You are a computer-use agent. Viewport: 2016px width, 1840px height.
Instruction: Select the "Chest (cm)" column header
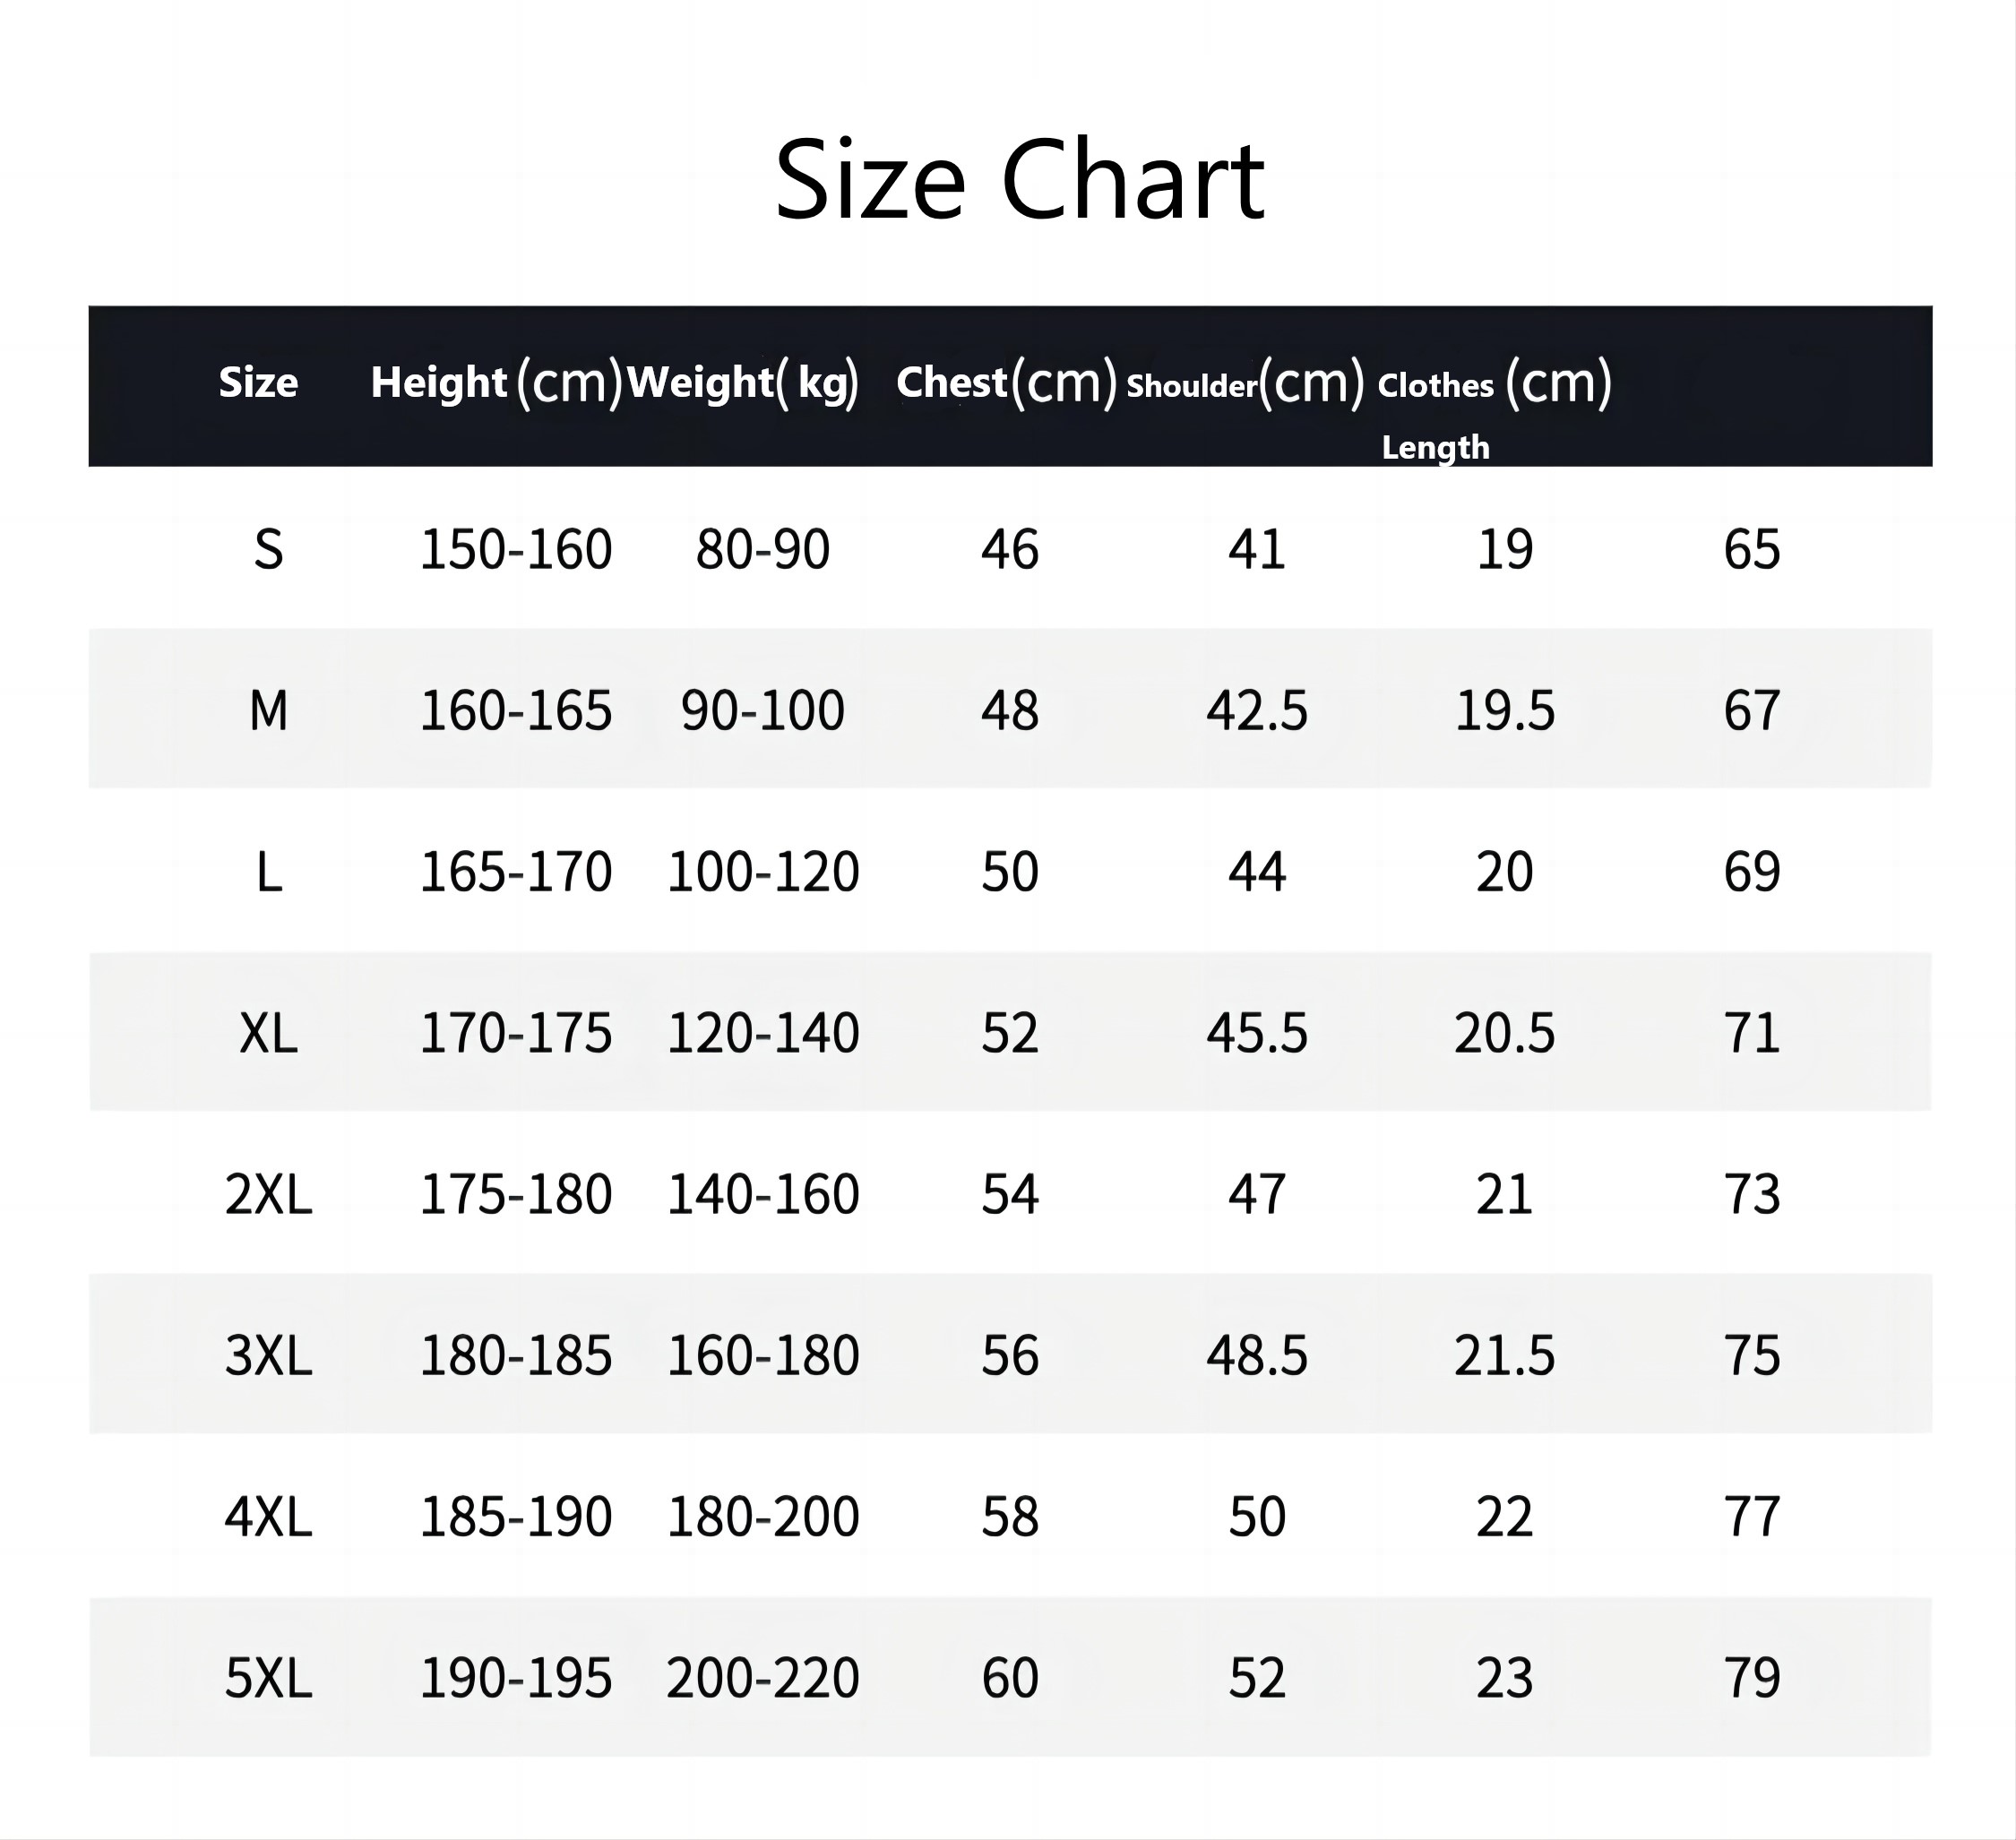tap(1005, 382)
